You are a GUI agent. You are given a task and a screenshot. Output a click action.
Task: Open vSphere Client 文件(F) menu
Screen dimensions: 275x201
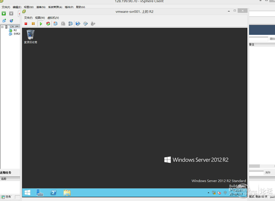[x=6, y=7]
